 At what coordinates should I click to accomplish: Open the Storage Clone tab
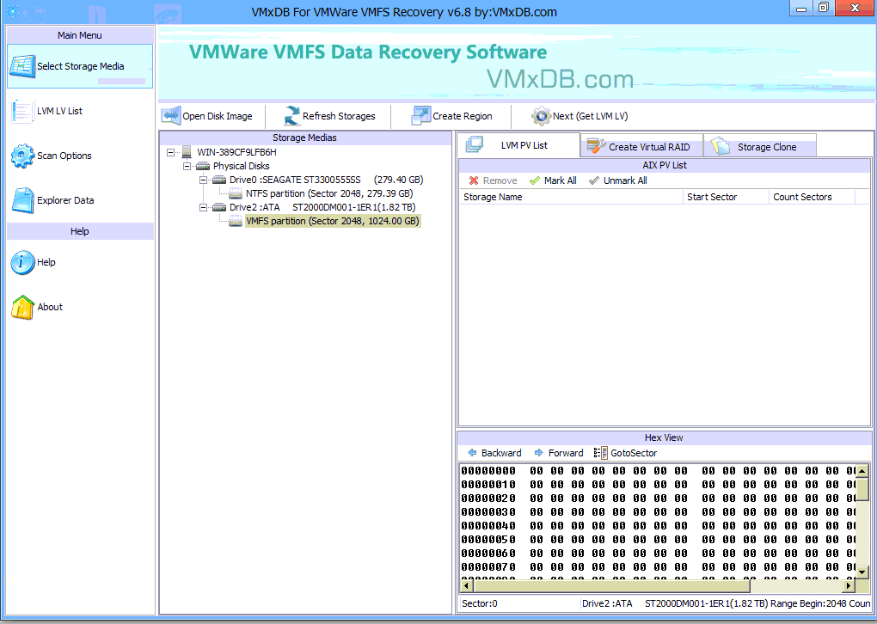tap(760, 146)
